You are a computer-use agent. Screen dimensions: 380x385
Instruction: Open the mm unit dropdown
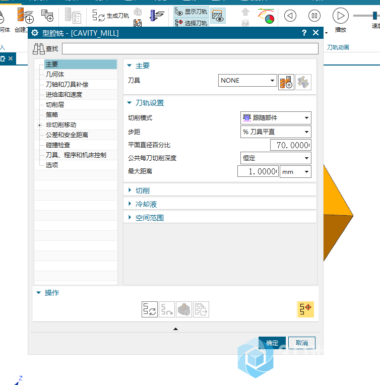pyautogui.click(x=295, y=172)
